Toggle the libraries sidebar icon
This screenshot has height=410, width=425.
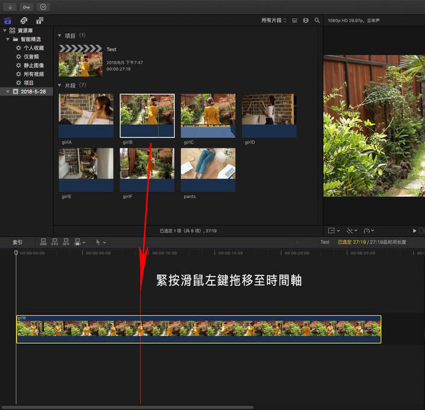(8, 20)
